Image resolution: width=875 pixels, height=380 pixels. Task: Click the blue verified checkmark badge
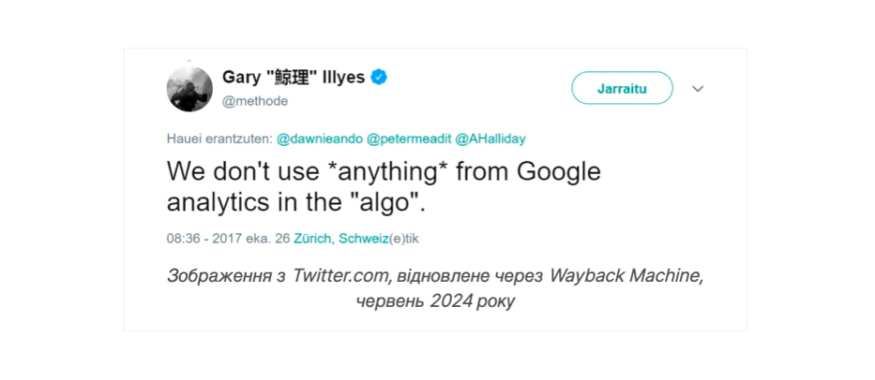point(379,77)
